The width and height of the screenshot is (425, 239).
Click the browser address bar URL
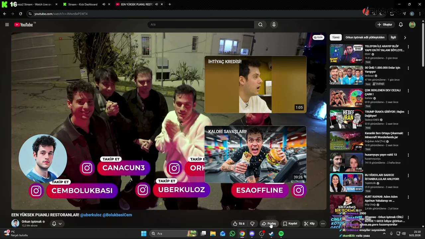pos(61,14)
